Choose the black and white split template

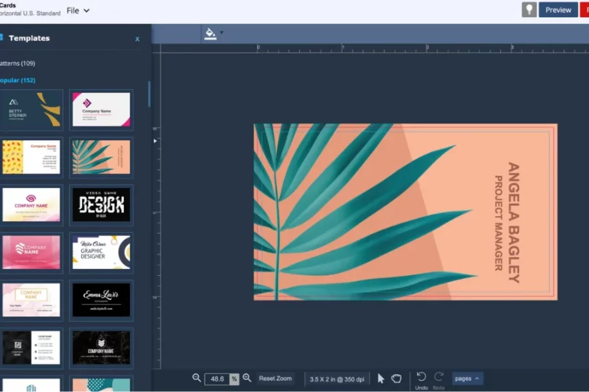[x=32, y=348]
